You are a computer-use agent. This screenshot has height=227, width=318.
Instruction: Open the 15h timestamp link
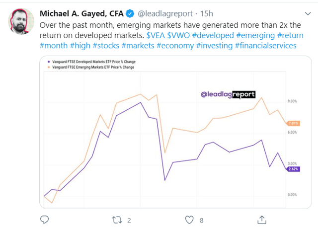207,14
